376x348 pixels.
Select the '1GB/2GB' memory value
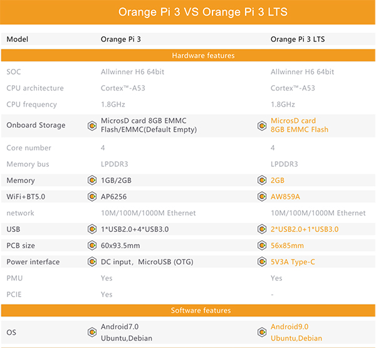pyautogui.click(x=116, y=180)
